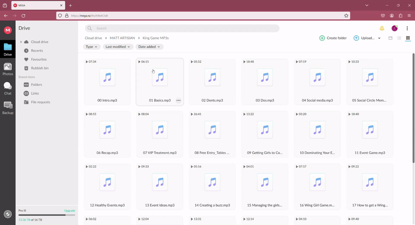Click the storage usage progress bar
The image size is (415, 225).
(47, 215)
